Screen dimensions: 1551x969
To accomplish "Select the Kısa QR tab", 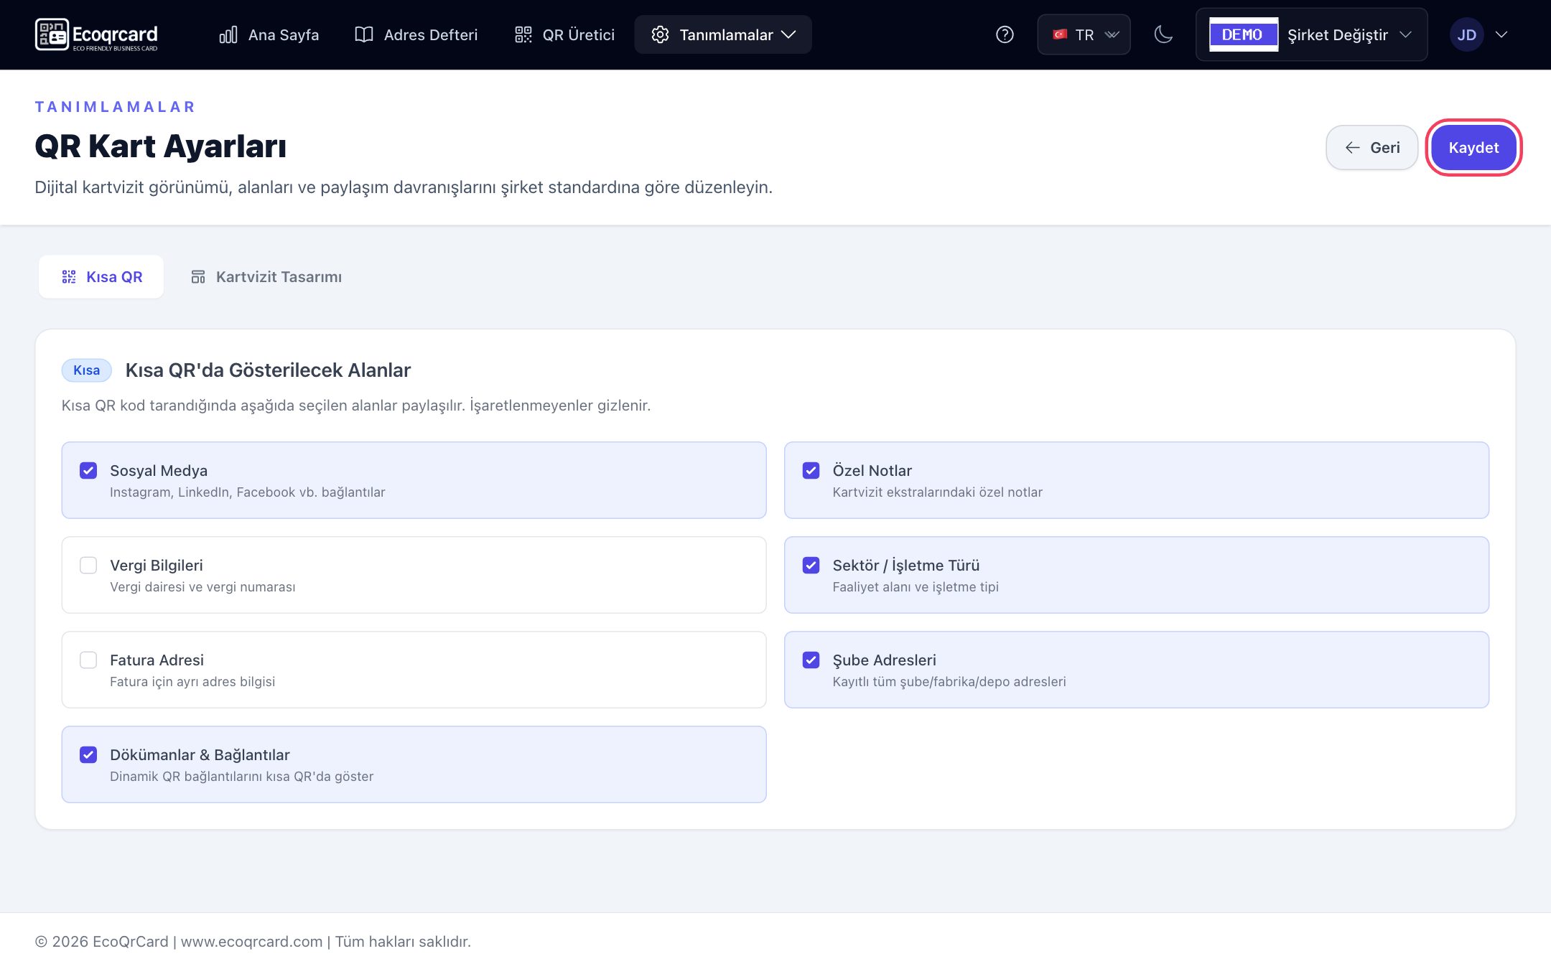I will (101, 277).
